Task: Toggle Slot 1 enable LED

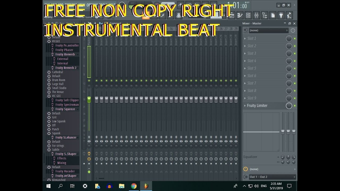Action: 295,39
